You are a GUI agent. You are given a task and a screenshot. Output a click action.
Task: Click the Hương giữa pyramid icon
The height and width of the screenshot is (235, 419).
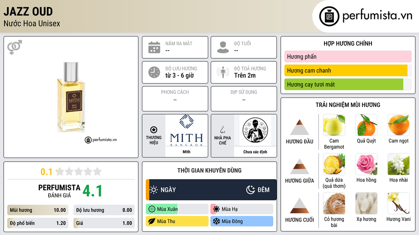(x=300, y=166)
